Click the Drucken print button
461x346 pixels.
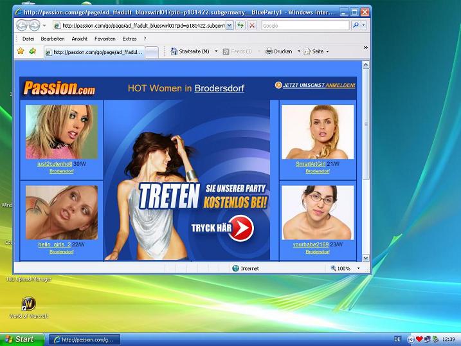[278, 51]
